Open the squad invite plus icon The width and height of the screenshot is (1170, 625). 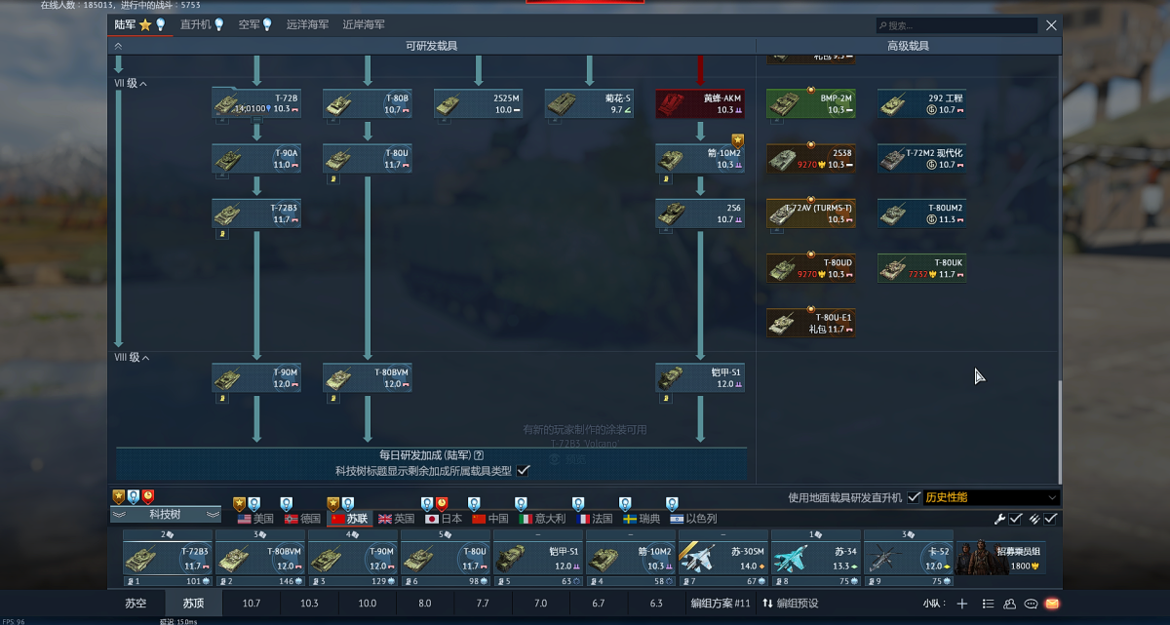[962, 604]
